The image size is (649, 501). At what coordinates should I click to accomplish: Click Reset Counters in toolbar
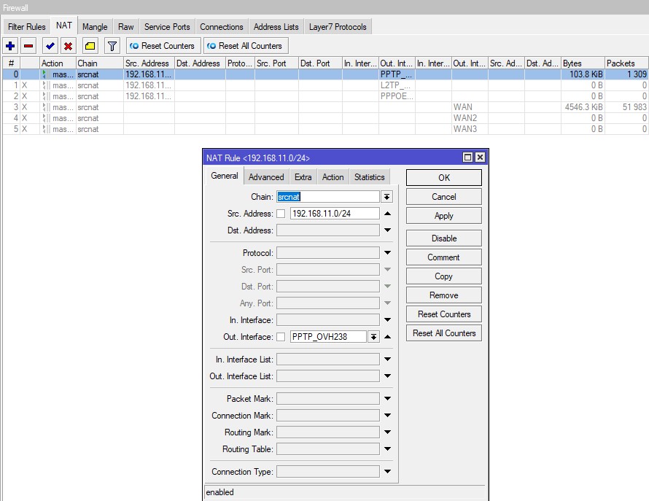coord(163,46)
